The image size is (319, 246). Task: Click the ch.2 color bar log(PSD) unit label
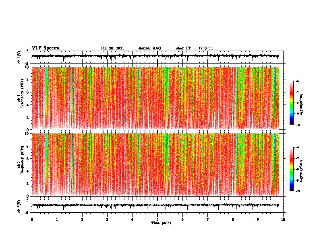click(x=302, y=171)
